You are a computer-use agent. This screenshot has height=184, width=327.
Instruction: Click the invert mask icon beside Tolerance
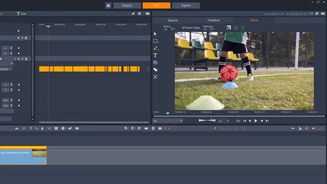(228, 28)
